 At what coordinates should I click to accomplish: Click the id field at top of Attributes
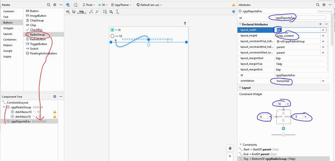coord(301,18)
